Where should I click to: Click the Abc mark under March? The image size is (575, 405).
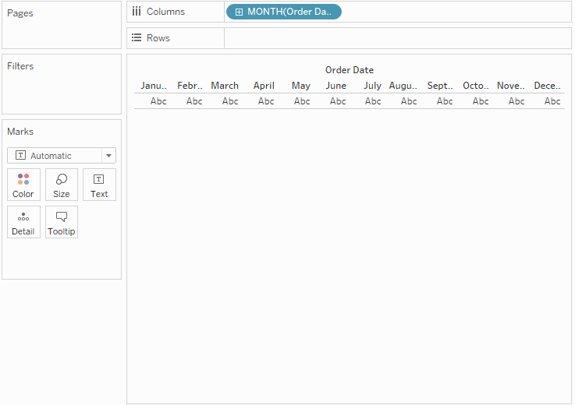pyautogui.click(x=230, y=101)
